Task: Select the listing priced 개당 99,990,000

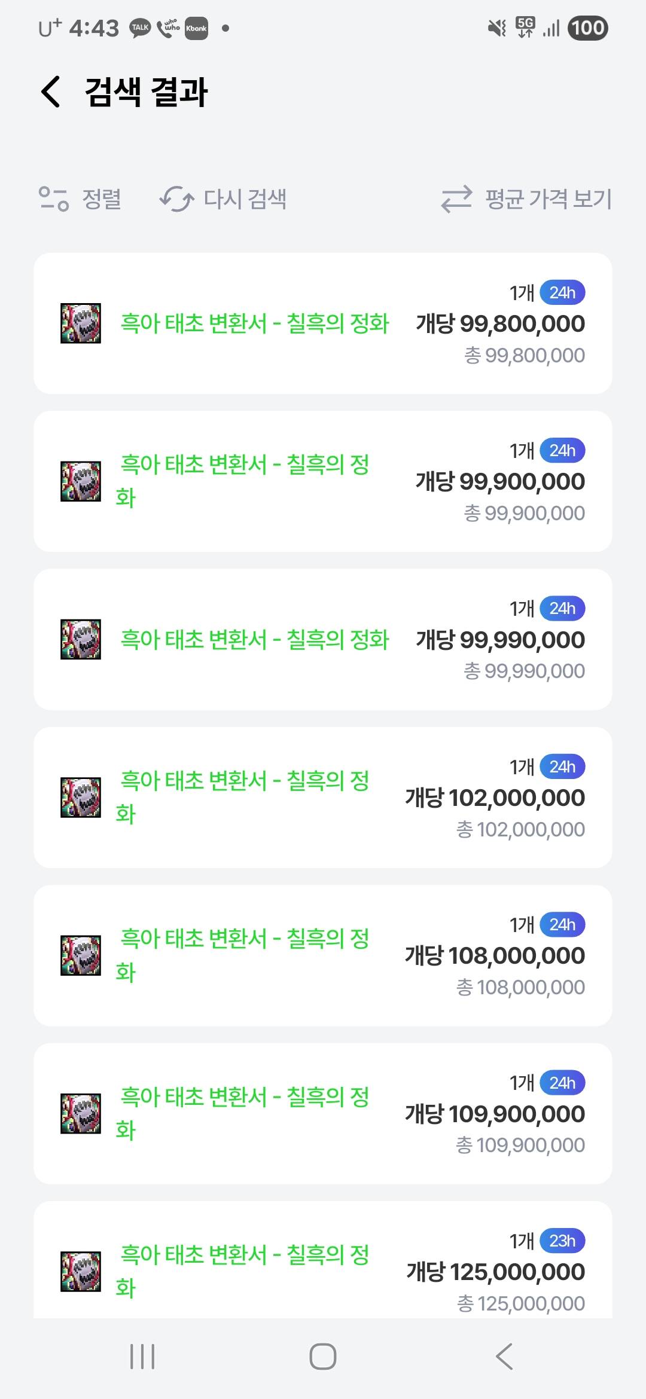Action: tap(323, 640)
